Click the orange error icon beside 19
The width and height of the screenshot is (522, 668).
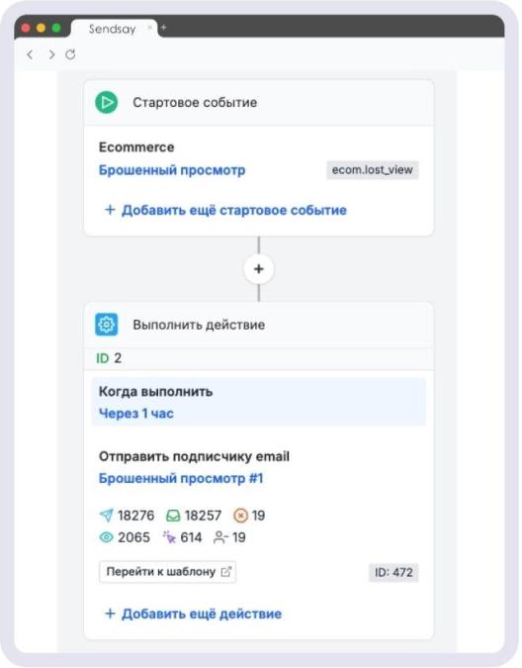240,516
